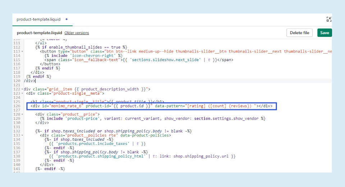The width and height of the screenshot is (345, 187).
Task: Collapse code fold arrow at line 122
Action: point(23,89)
